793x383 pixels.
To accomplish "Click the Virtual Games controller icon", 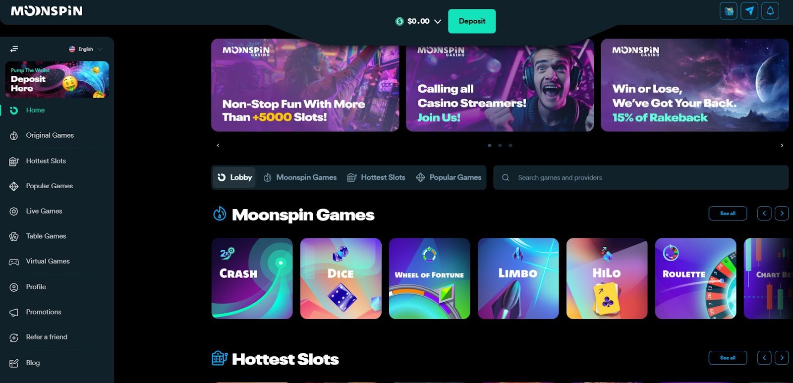I will click(x=14, y=262).
